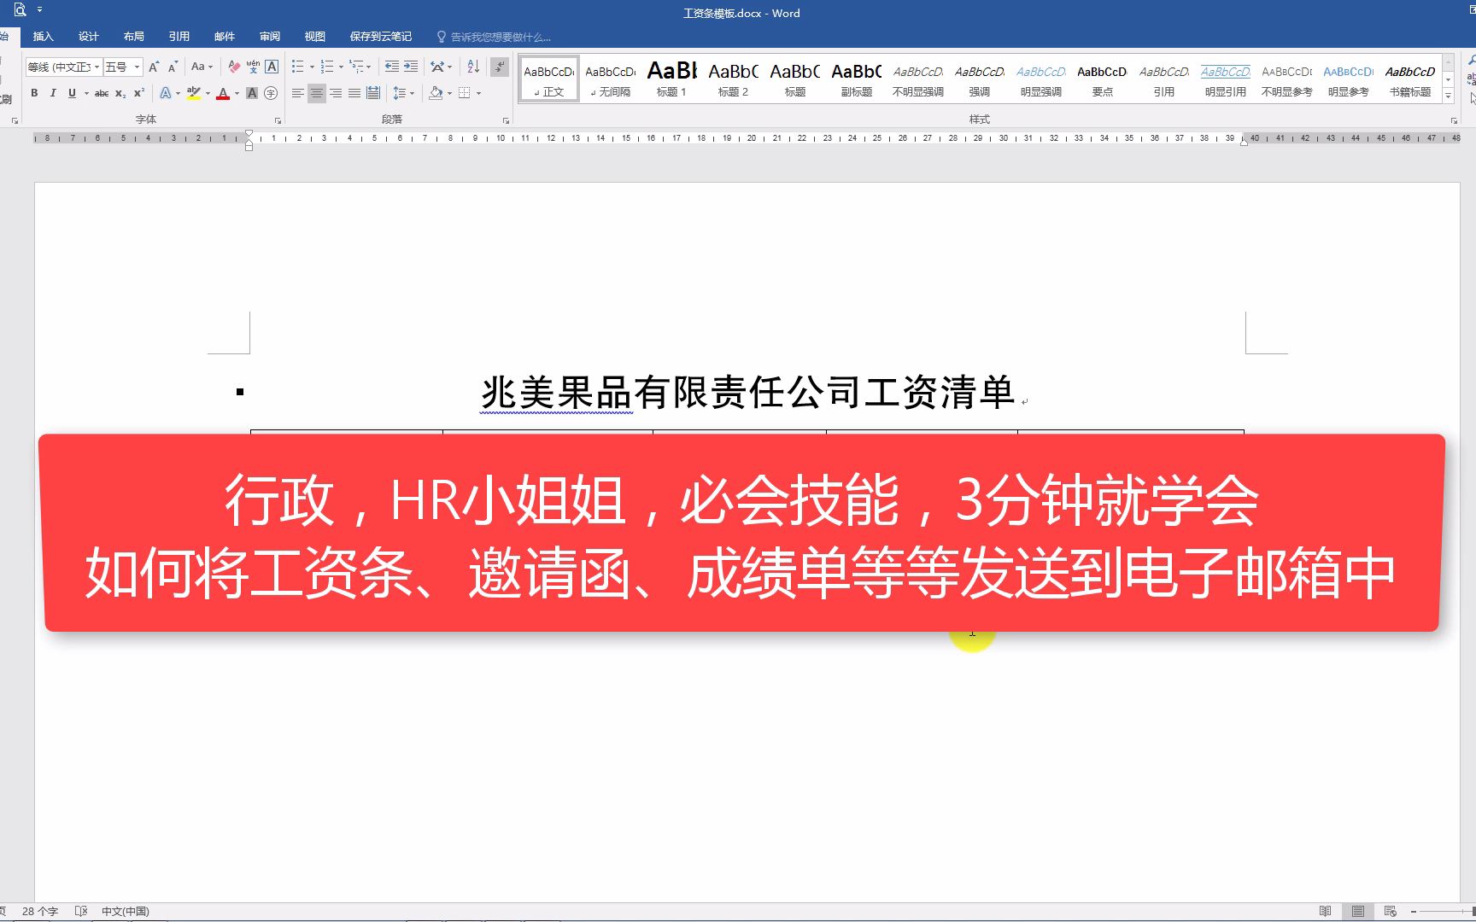
Task: Switch to Print Layout view
Action: point(1357,912)
